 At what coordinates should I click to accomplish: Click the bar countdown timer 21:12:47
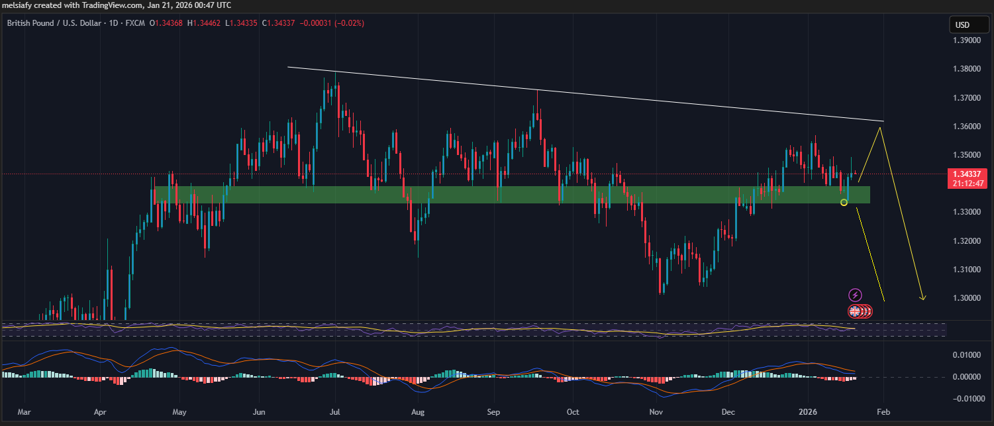pos(968,184)
